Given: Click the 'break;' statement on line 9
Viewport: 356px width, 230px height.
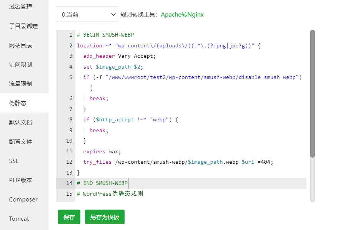Looking at the screenshot, I should (99, 130).
